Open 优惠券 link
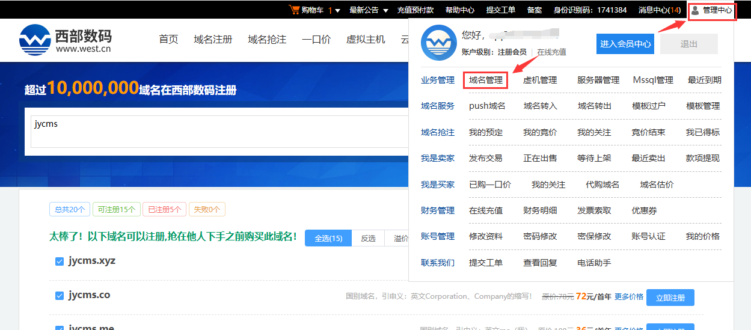Viewport: 751px width, 330px height. 644,210
